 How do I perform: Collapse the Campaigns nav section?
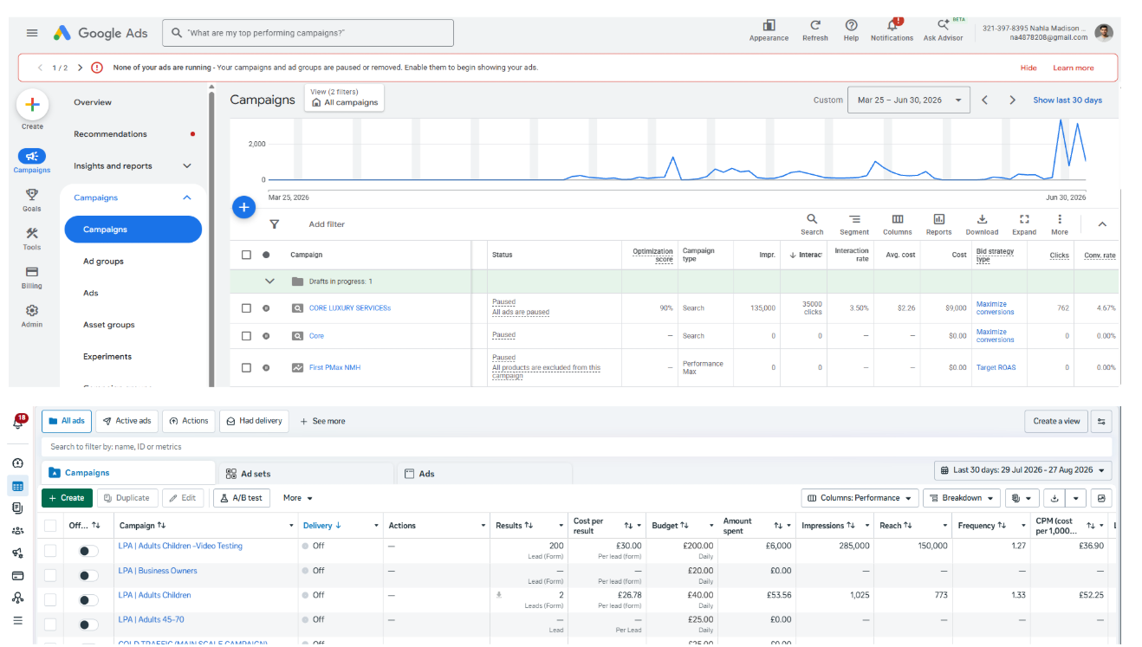[x=187, y=197]
